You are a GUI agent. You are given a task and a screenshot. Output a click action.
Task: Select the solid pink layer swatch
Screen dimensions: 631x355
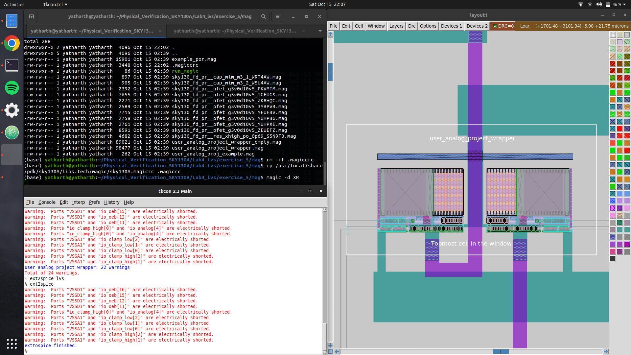[x=627, y=208]
